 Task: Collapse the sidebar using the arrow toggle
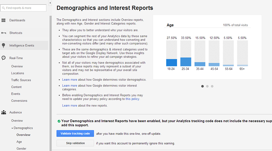point(50,3)
